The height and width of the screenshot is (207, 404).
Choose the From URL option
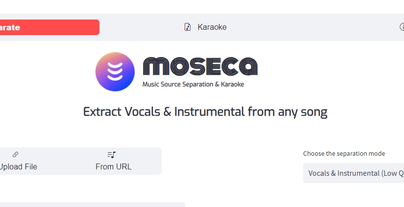click(114, 161)
